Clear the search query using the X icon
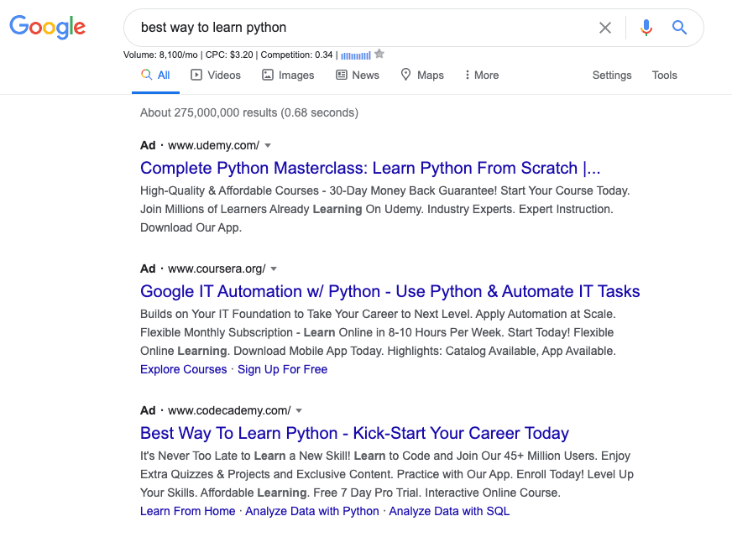 [605, 28]
